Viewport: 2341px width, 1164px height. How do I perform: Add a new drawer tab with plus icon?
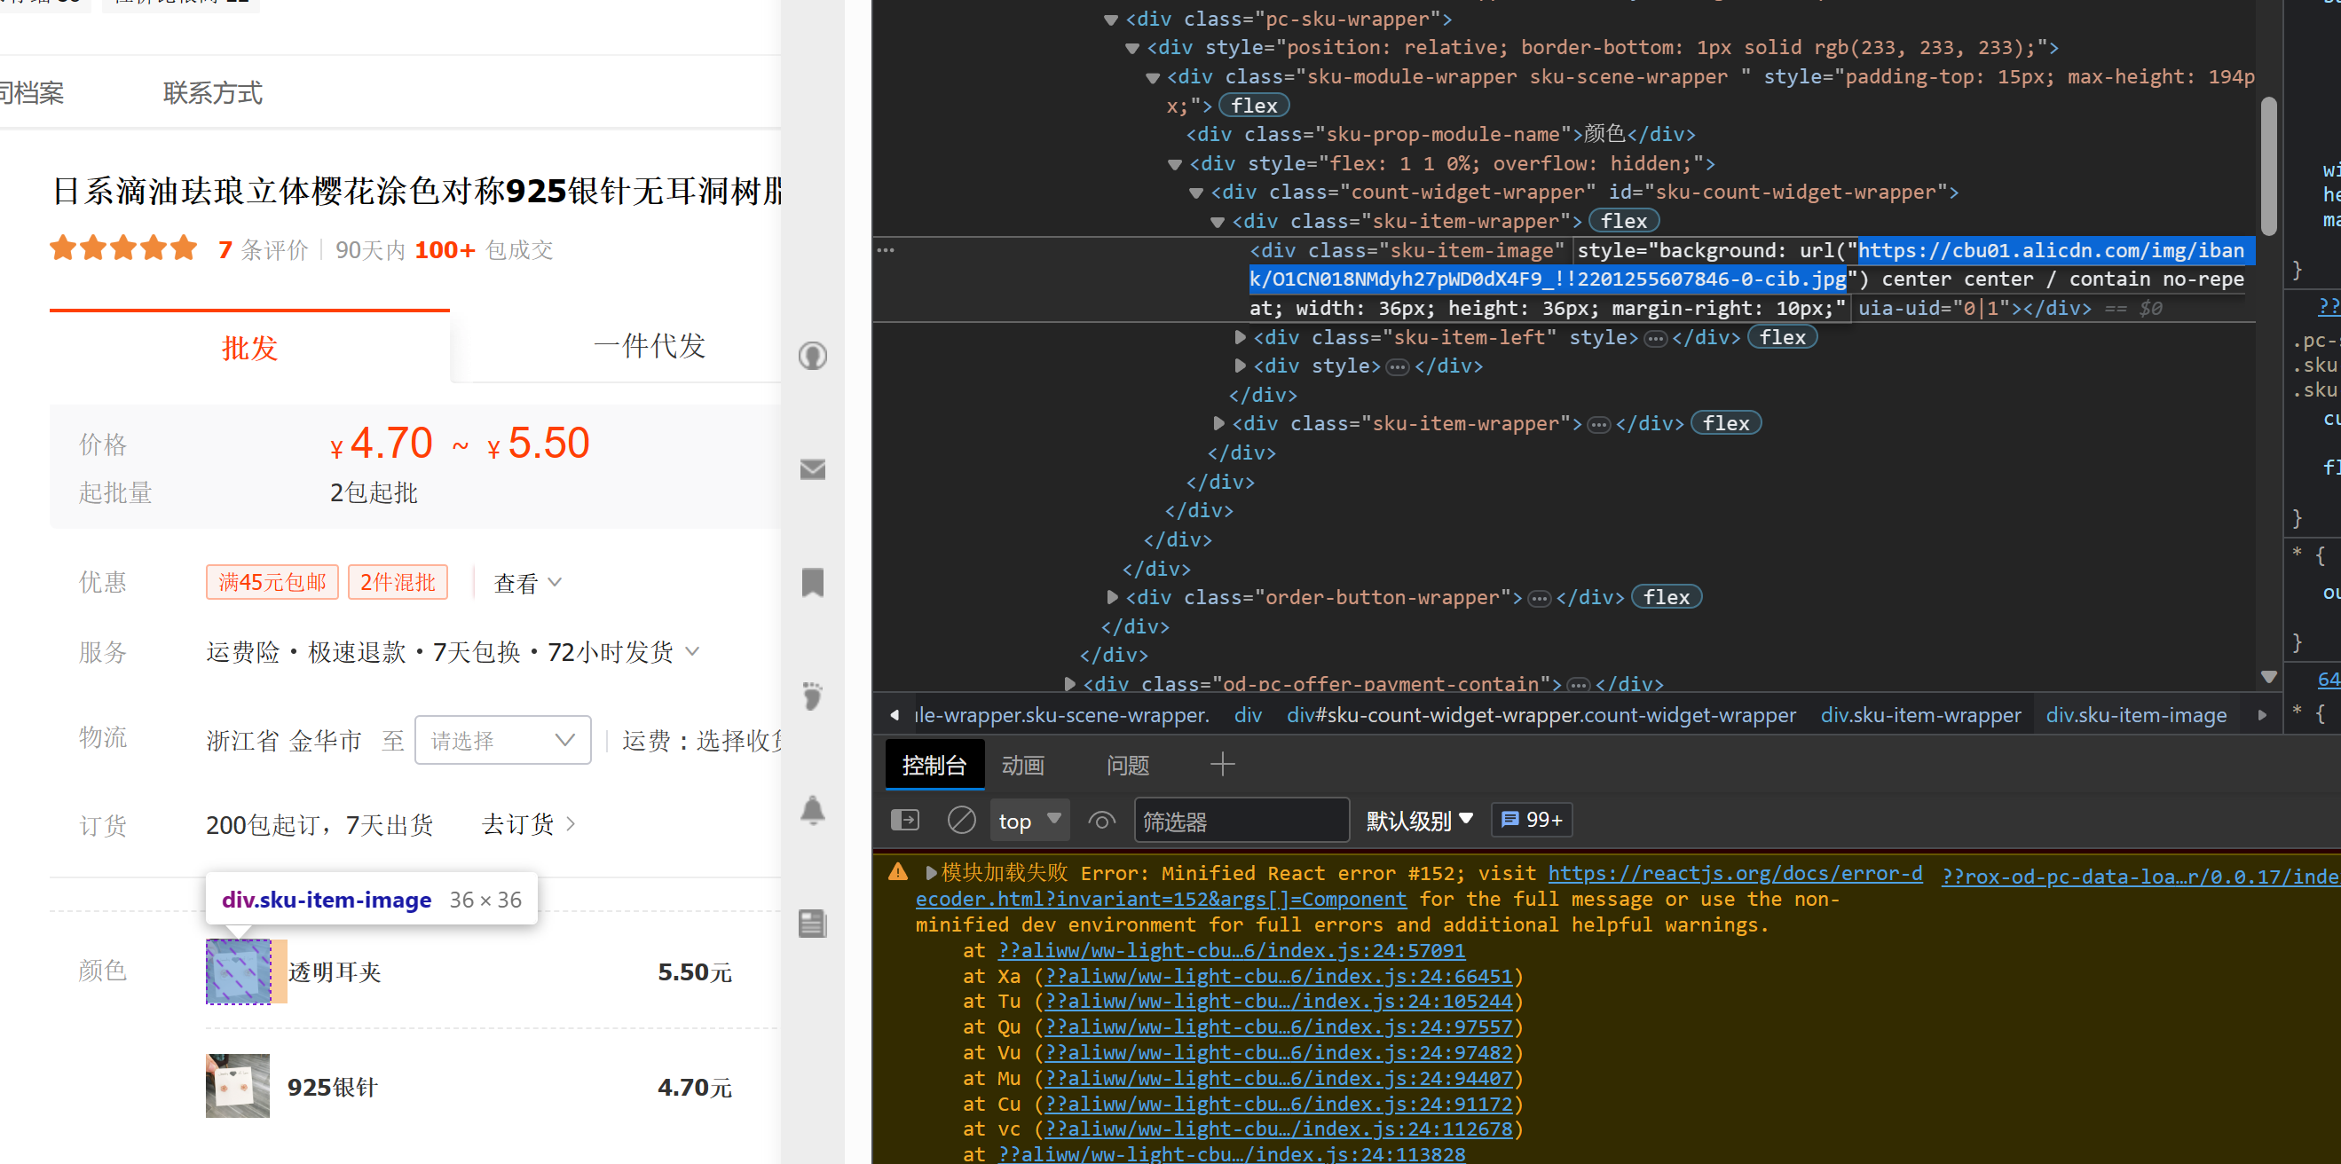pyautogui.click(x=1222, y=764)
